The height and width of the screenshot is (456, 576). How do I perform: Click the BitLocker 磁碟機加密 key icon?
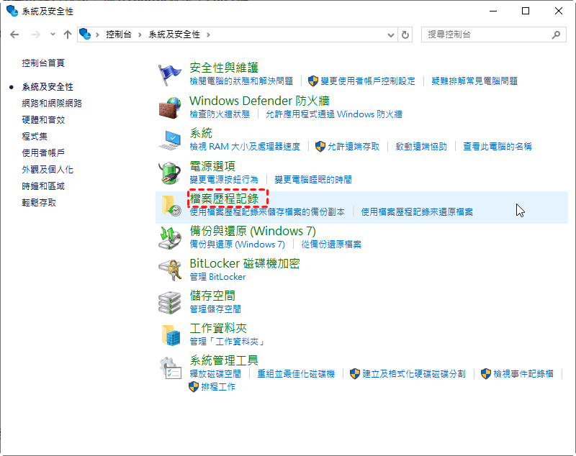click(x=170, y=270)
